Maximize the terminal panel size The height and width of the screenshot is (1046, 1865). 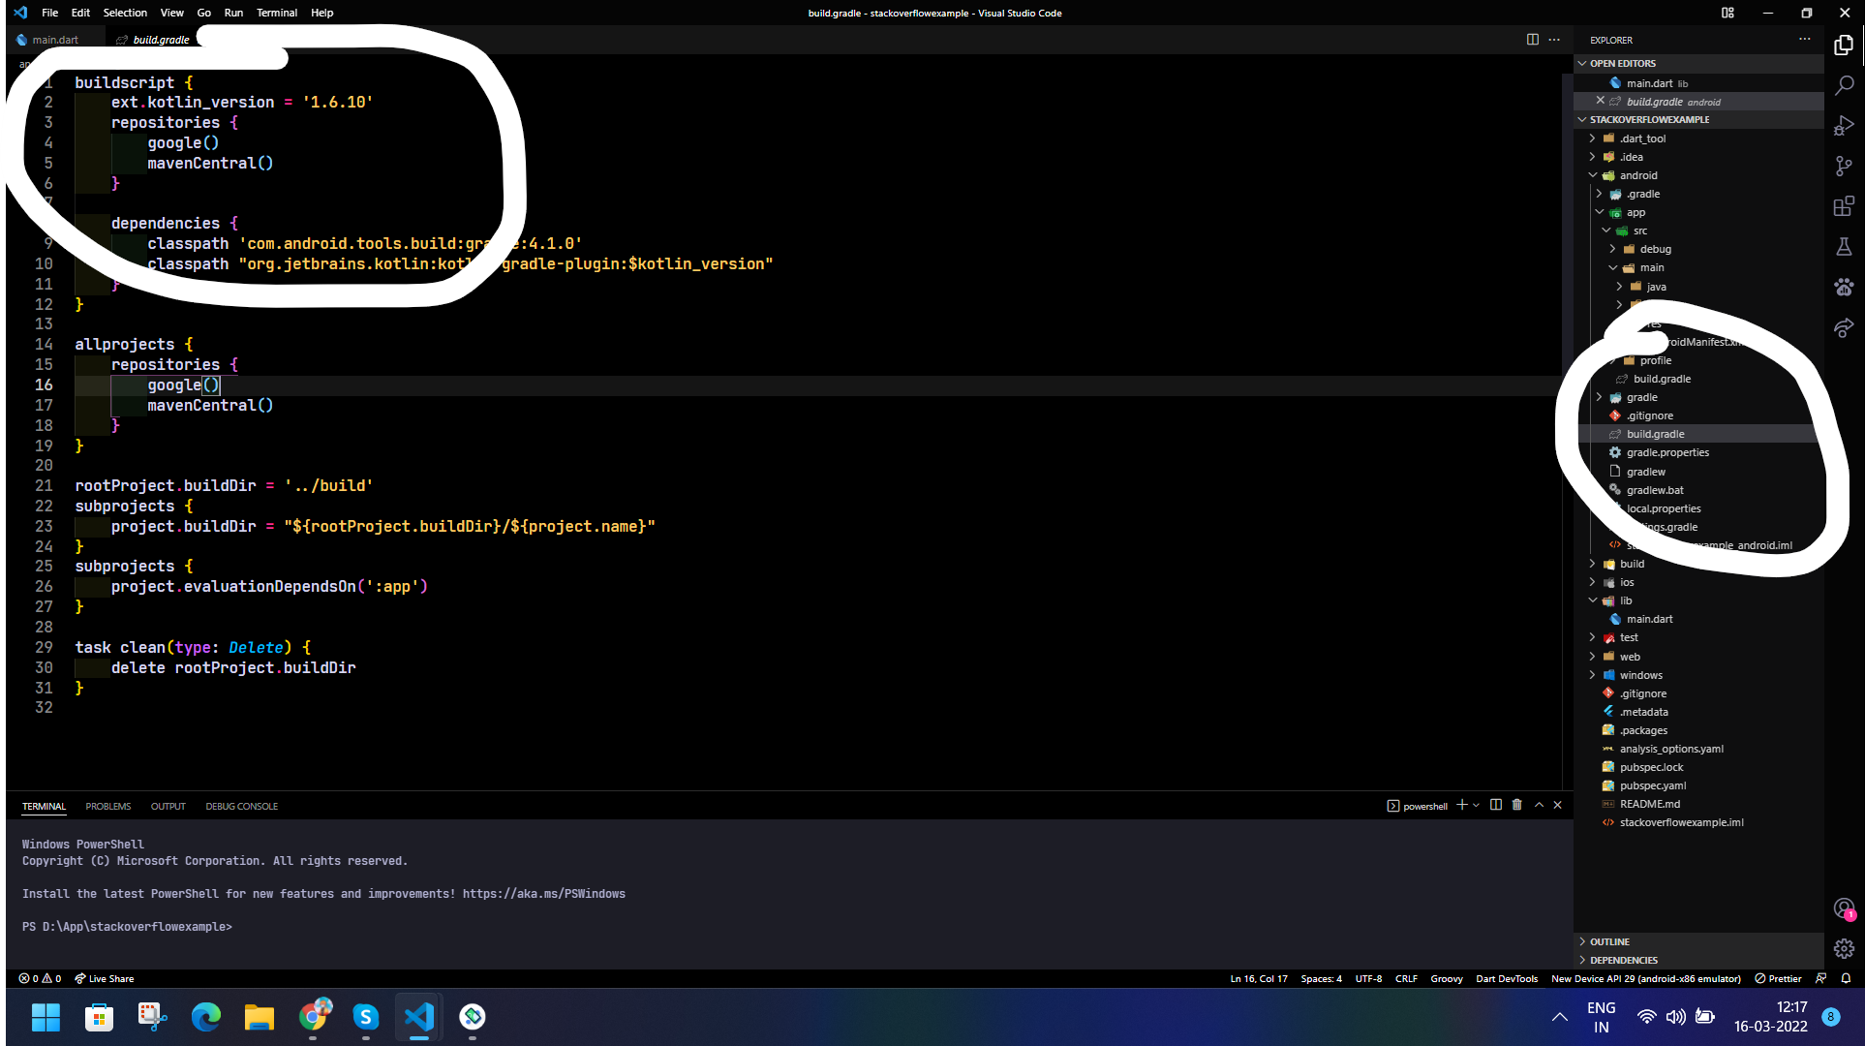1539,805
